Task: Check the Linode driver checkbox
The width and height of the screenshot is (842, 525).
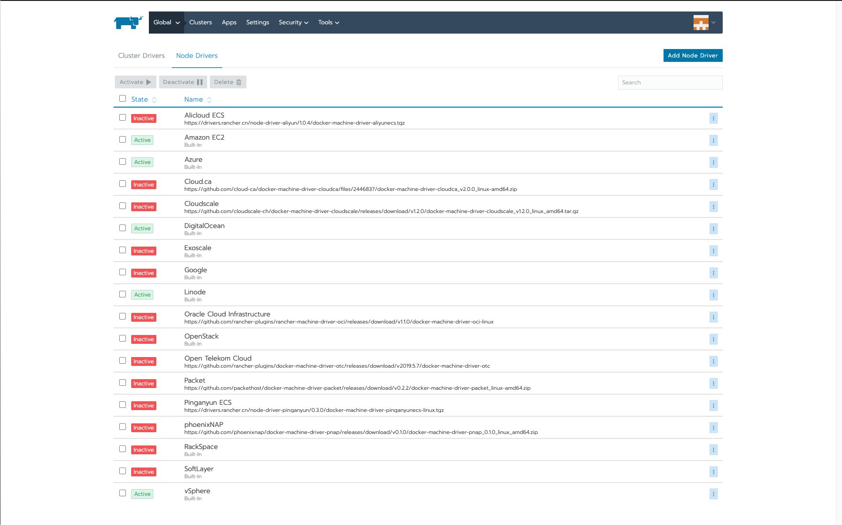Action: click(122, 294)
